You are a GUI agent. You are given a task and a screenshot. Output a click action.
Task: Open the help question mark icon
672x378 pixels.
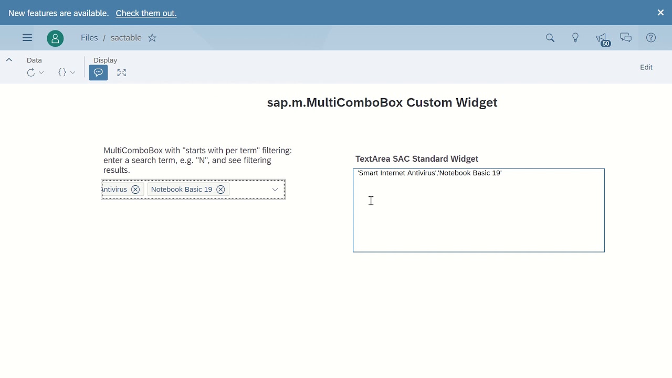coord(651,38)
